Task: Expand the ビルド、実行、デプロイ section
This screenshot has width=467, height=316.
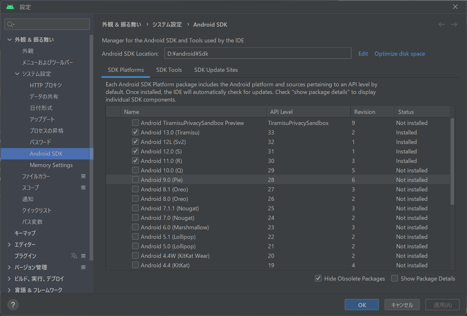Action: point(9,279)
